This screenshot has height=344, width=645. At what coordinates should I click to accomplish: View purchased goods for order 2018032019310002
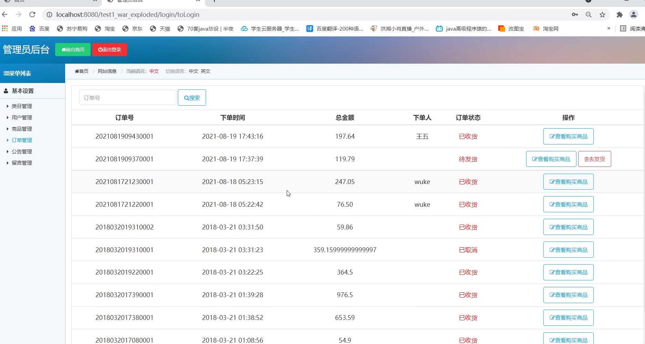568,227
